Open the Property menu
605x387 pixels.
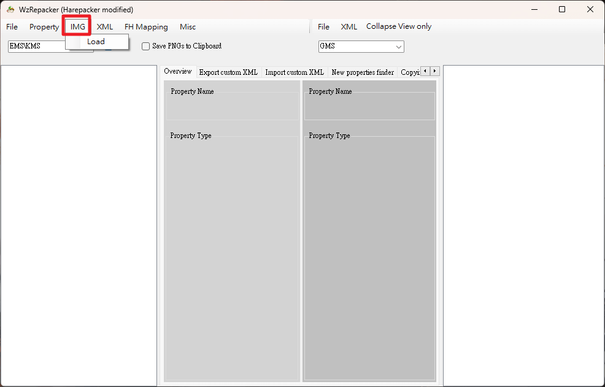click(44, 26)
